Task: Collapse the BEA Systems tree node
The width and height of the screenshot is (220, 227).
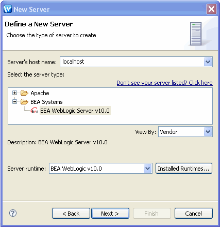Action: [15, 102]
